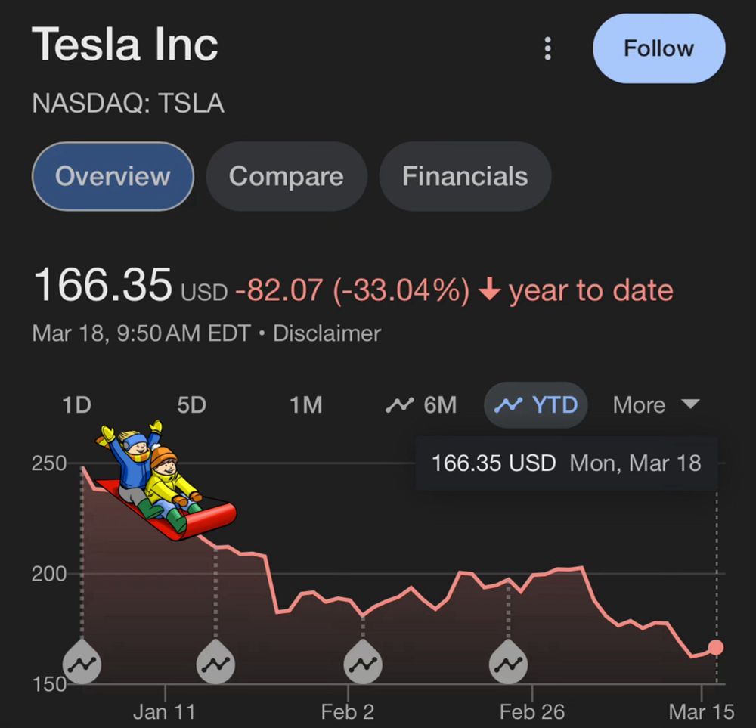Click the red endpoint dot on chart

[x=715, y=647]
